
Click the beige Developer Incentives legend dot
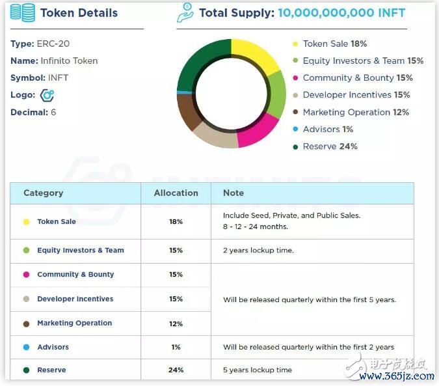point(295,95)
